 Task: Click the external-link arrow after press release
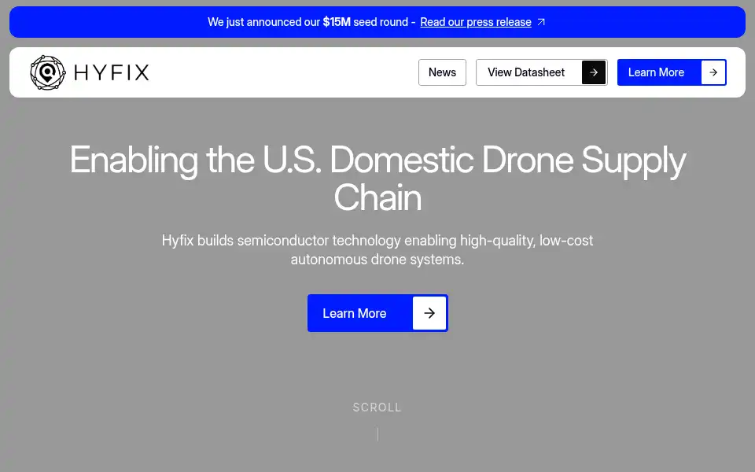click(541, 22)
